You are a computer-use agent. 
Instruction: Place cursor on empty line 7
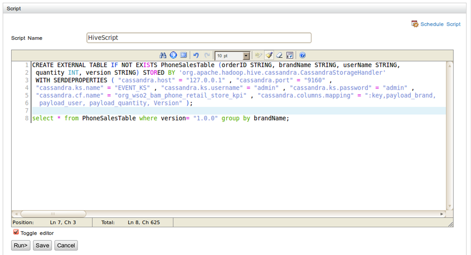tap(239, 110)
